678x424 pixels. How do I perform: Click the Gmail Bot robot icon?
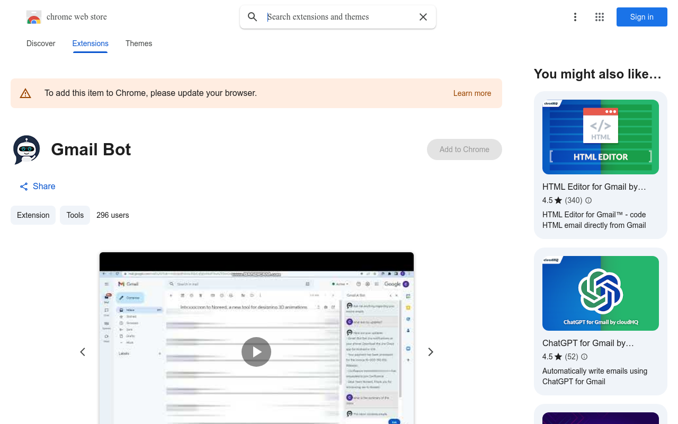[26, 149]
